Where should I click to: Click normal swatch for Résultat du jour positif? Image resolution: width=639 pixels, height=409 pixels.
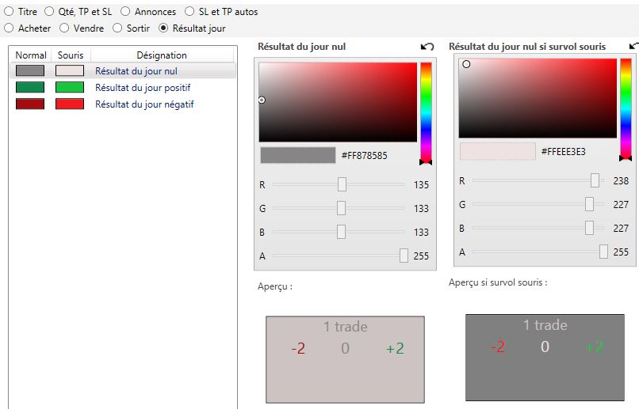tap(30, 87)
